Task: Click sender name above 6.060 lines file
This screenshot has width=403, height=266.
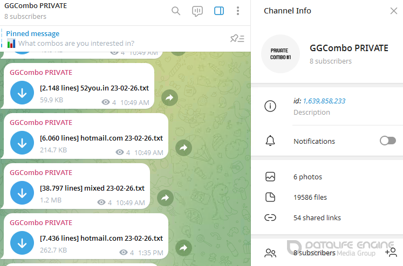Action: point(41,123)
